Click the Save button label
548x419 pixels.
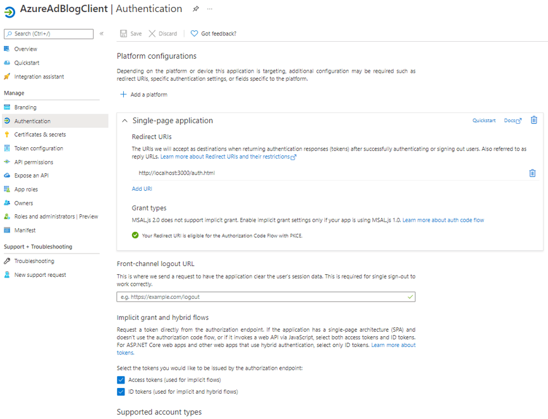pos(136,33)
